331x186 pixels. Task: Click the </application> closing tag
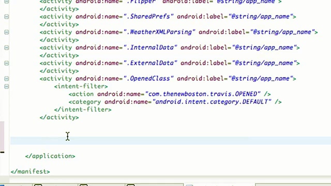click(50, 156)
